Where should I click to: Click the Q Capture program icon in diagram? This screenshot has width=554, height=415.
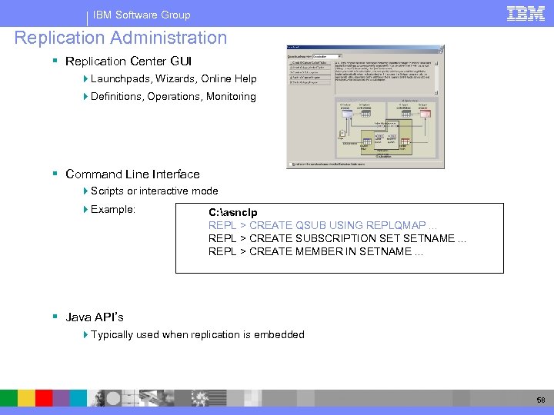coord(347,113)
